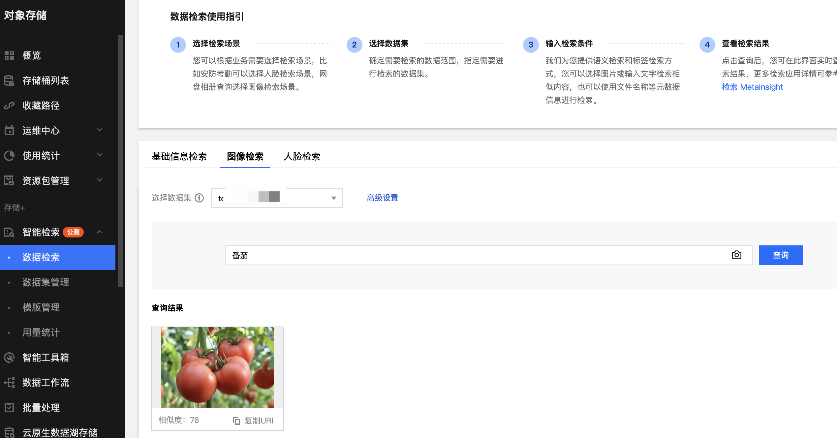This screenshot has height=438, width=837.
Task: Expand the 运维中心 chevron
Action: click(x=100, y=130)
